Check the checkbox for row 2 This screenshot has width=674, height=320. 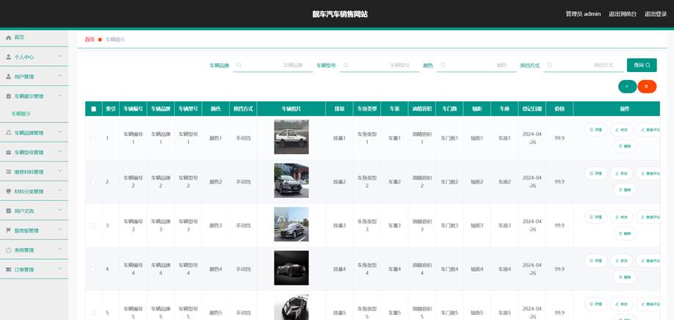point(93,182)
